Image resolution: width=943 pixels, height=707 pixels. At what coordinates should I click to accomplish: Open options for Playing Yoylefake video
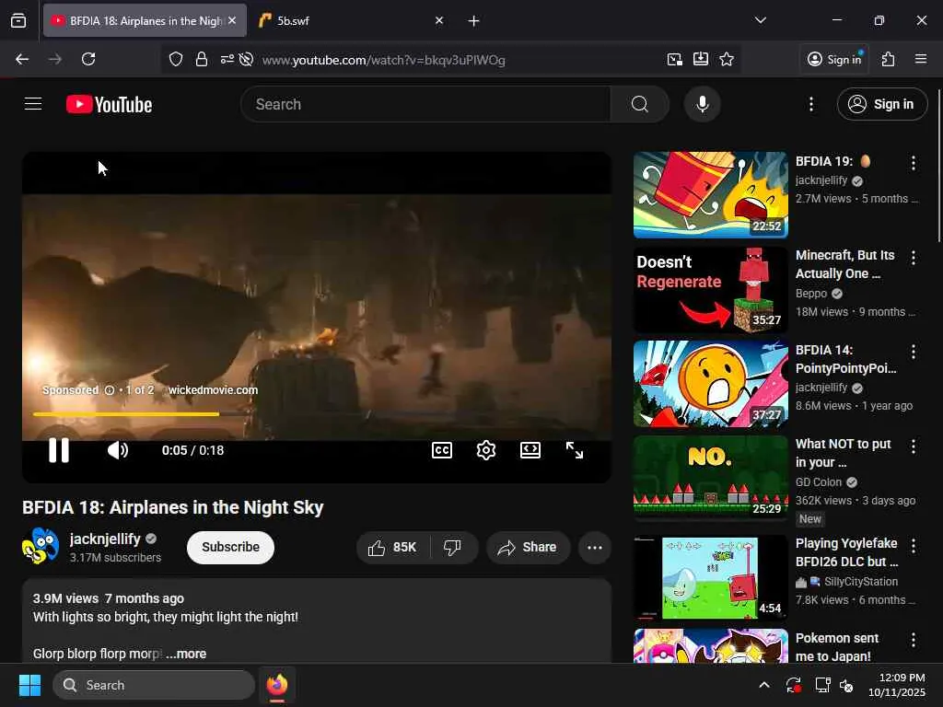pos(913,545)
